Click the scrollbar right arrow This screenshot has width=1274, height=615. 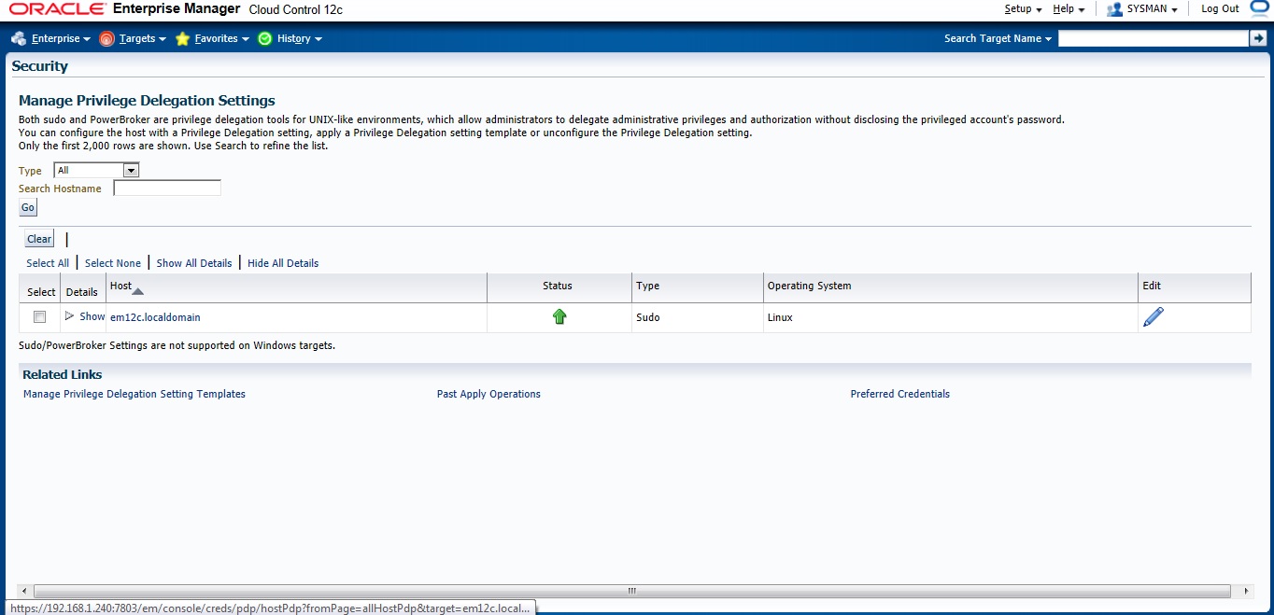click(1247, 591)
